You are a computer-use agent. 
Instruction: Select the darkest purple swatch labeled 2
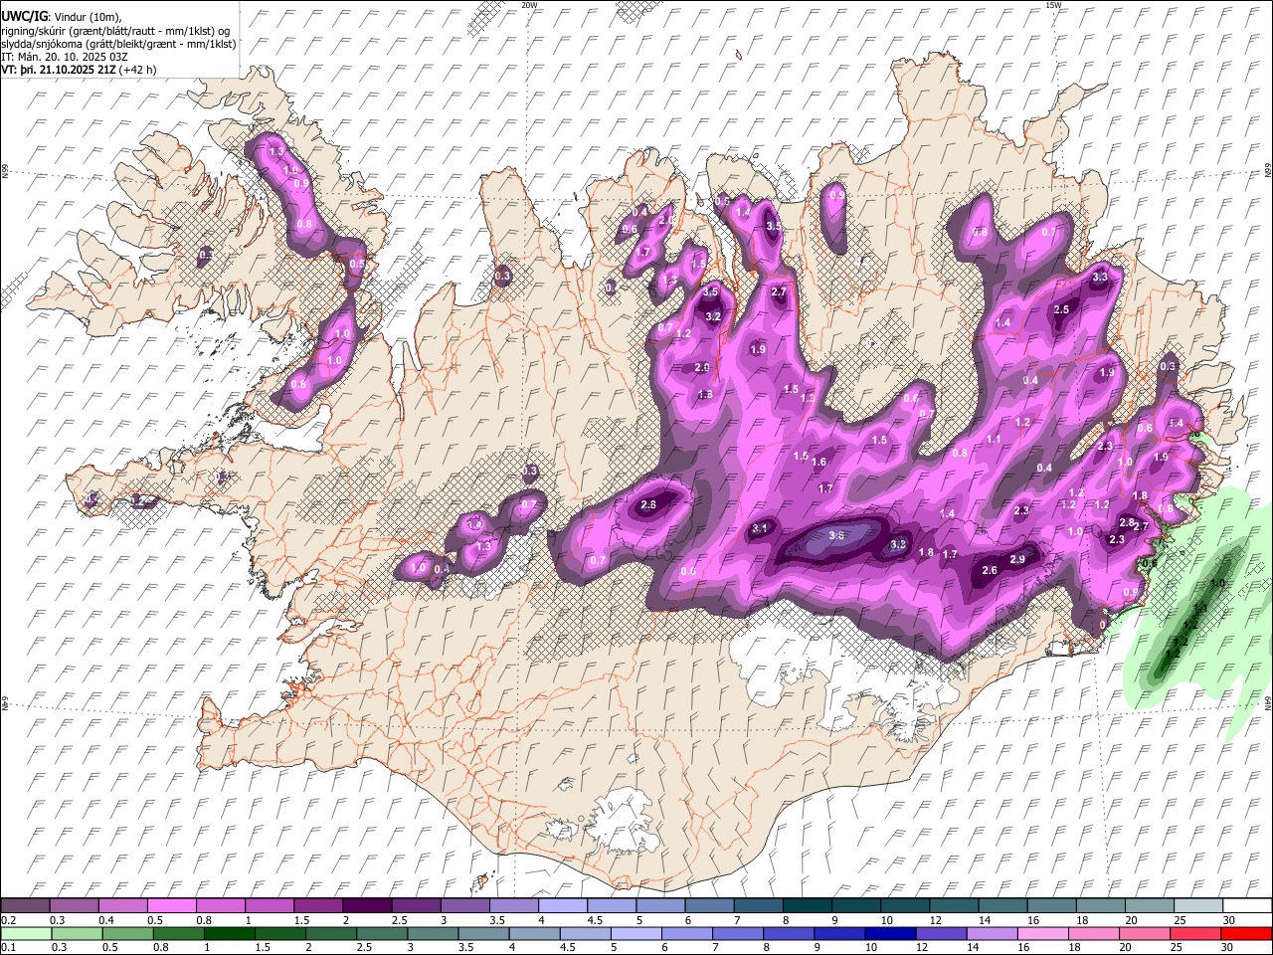click(366, 905)
